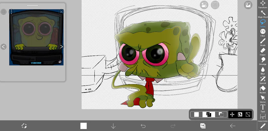Select the Blur tool

pos(263,70)
